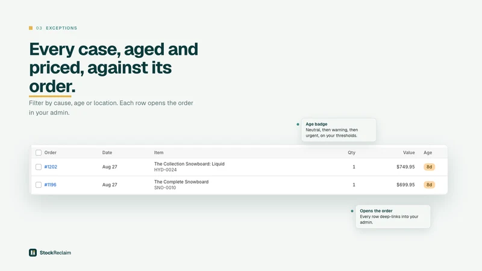Open order link #1196
The height and width of the screenshot is (271, 482).
(x=50, y=185)
